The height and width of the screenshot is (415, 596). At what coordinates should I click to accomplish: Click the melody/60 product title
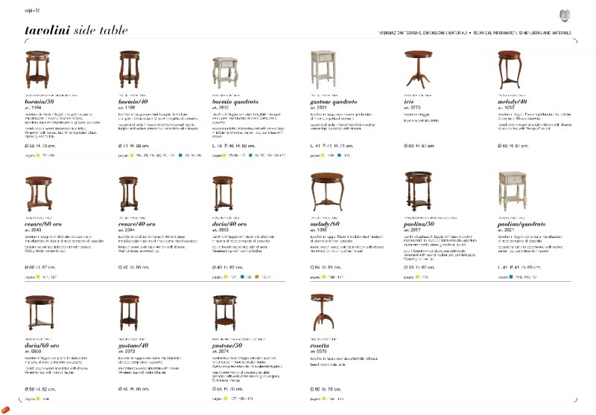tap(325, 224)
